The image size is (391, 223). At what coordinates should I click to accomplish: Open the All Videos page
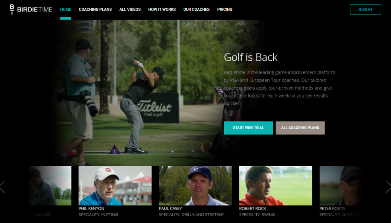click(130, 10)
